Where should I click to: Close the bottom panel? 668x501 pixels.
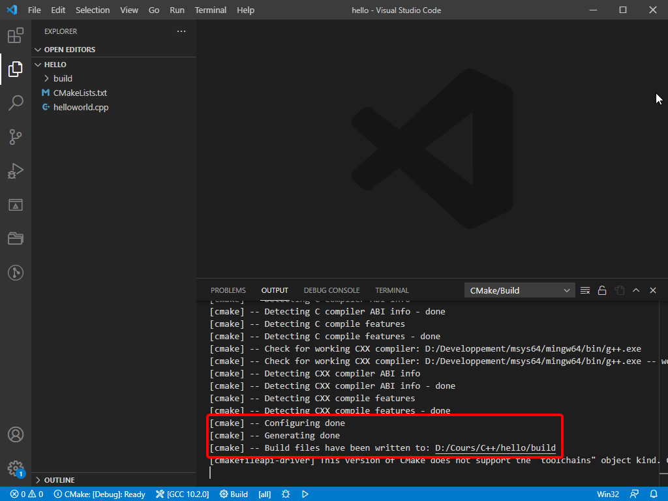point(653,290)
